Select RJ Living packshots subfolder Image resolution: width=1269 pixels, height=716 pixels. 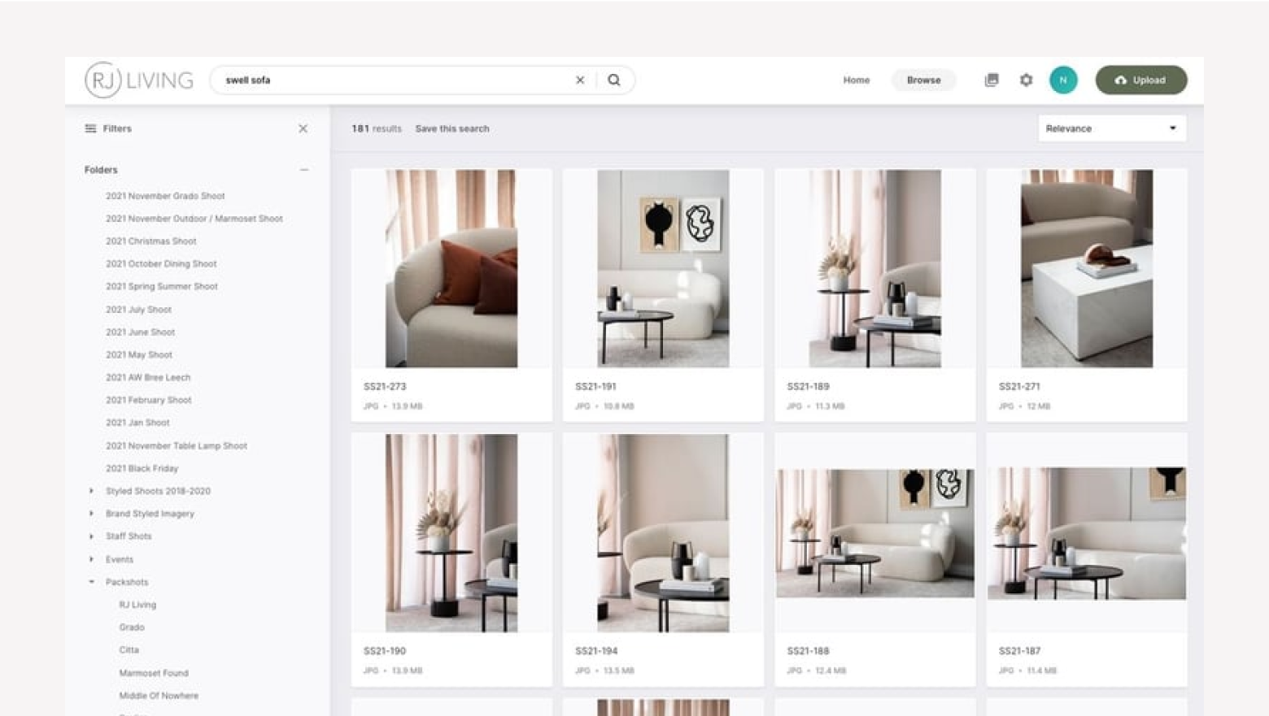137,605
